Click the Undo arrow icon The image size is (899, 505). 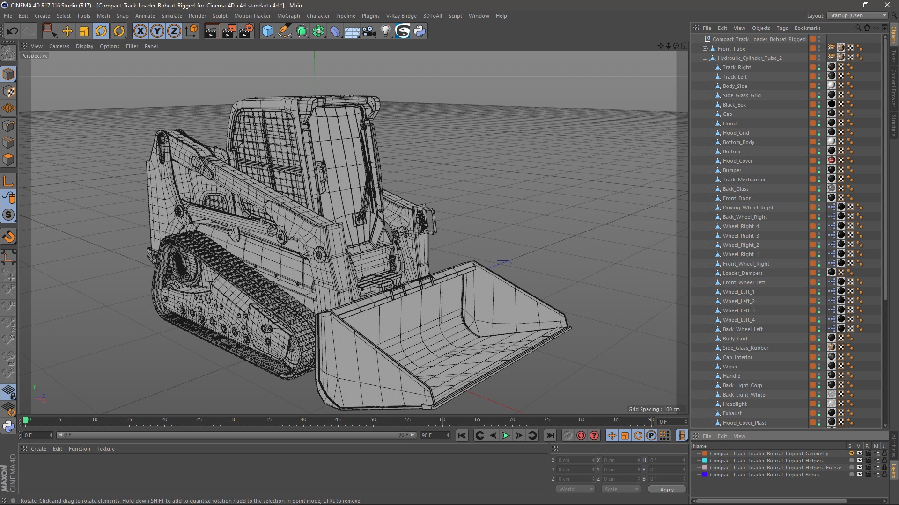(x=13, y=31)
